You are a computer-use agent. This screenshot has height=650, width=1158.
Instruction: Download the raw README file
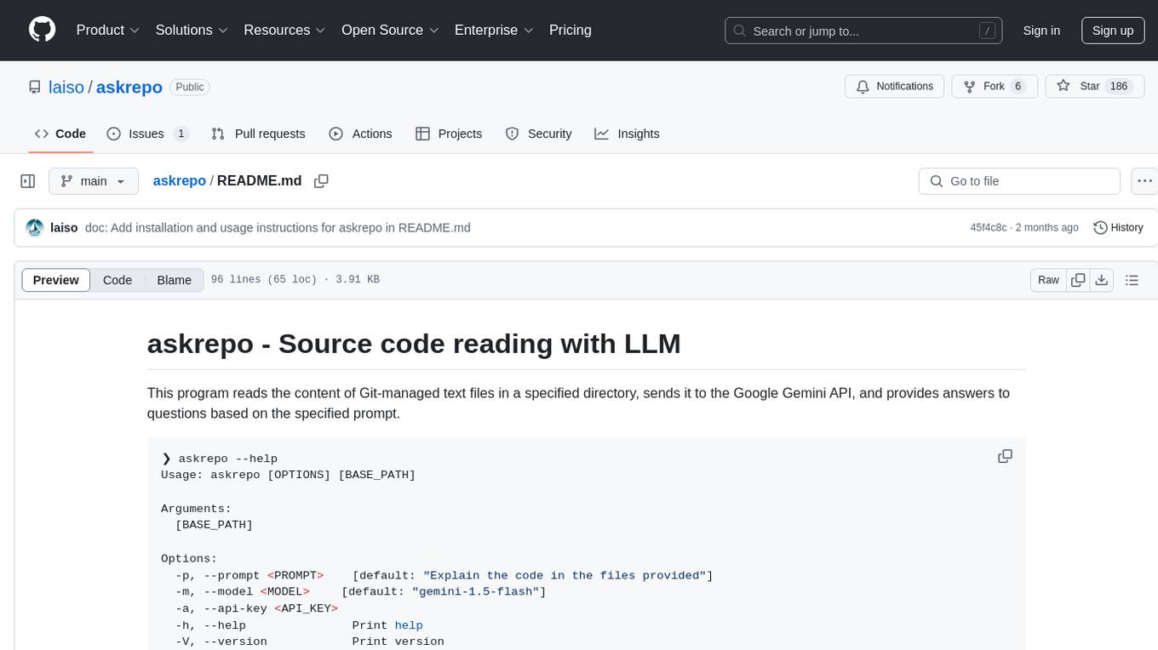pyautogui.click(x=1101, y=280)
